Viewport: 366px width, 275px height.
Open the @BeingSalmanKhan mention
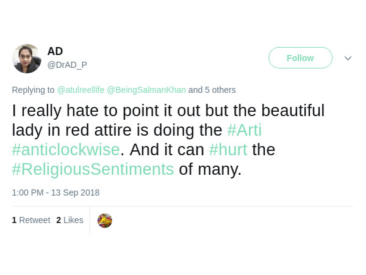[146, 90]
